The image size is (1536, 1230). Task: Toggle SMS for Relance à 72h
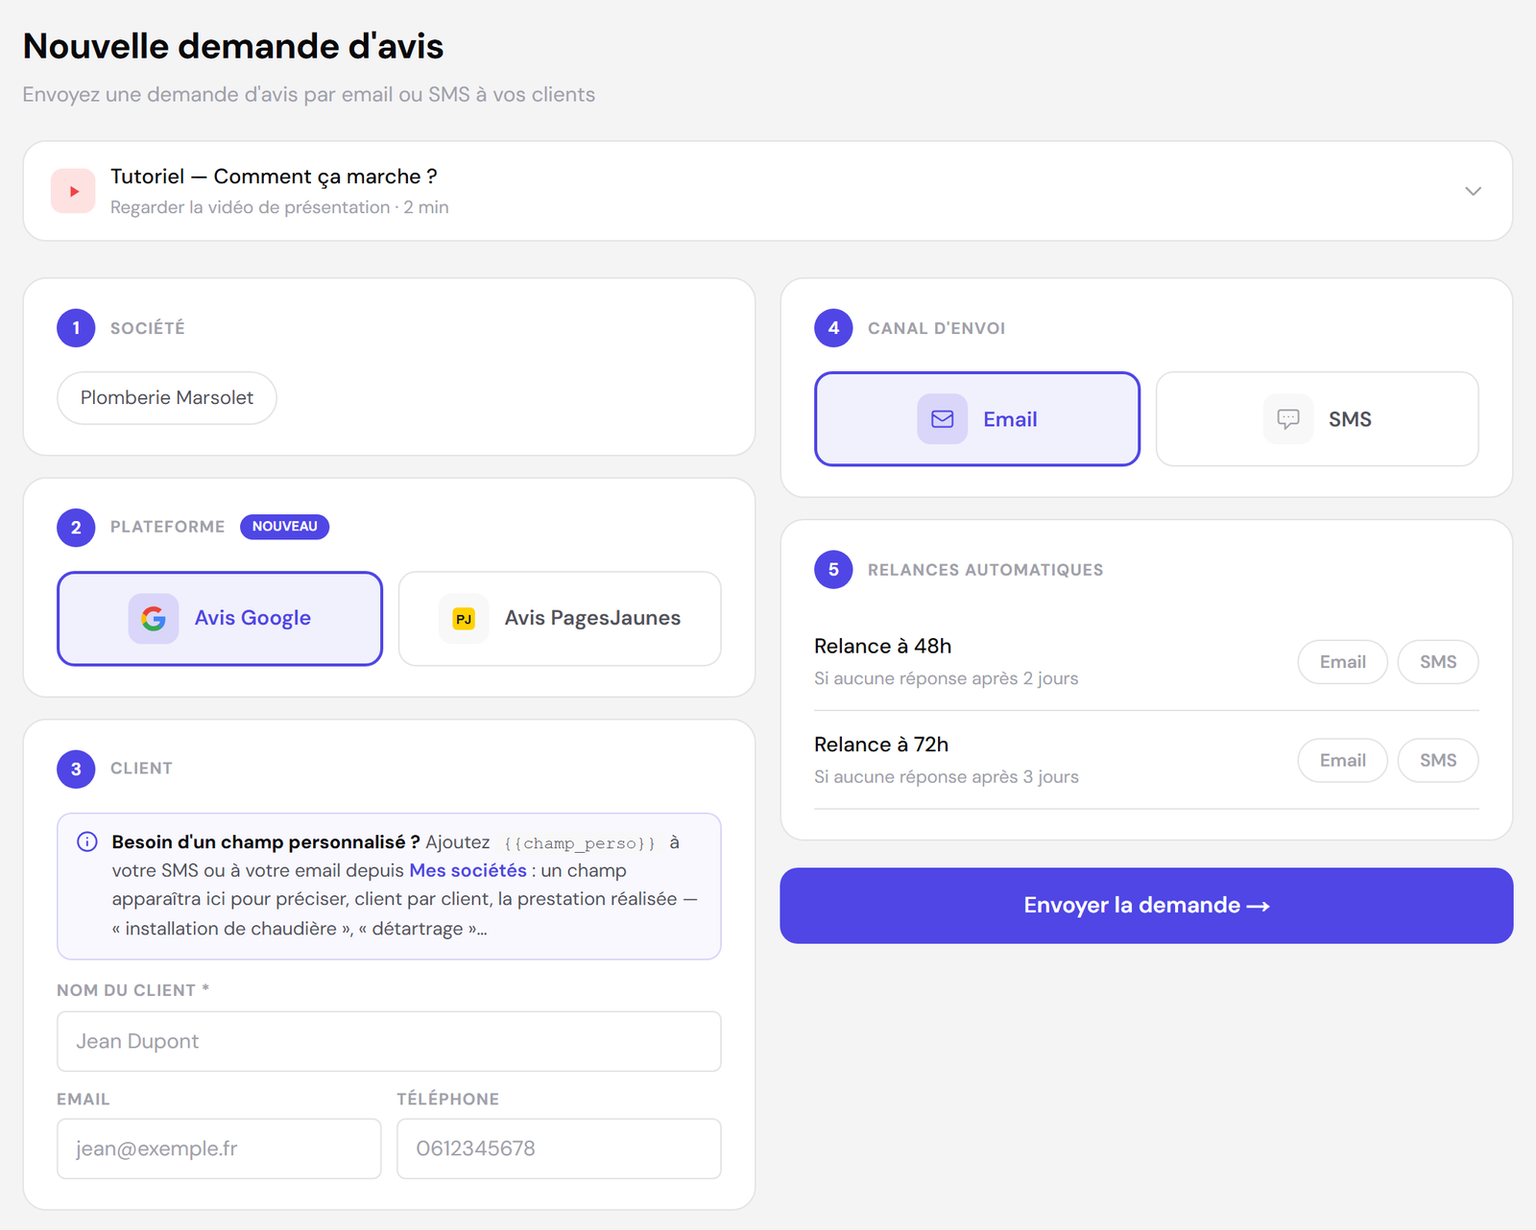tap(1438, 761)
